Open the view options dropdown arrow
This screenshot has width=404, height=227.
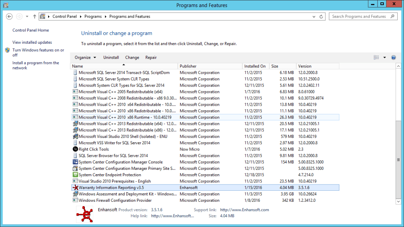point(384,58)
